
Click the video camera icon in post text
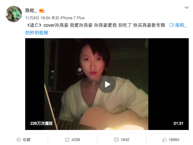click(x=172, y=25)
